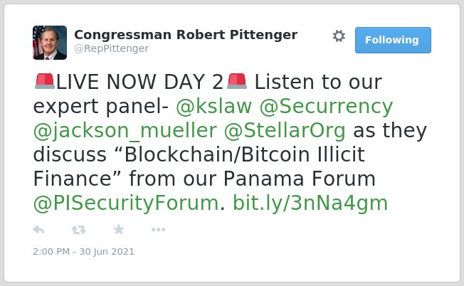Click the Congressman Robert Pittenger name

186,35
